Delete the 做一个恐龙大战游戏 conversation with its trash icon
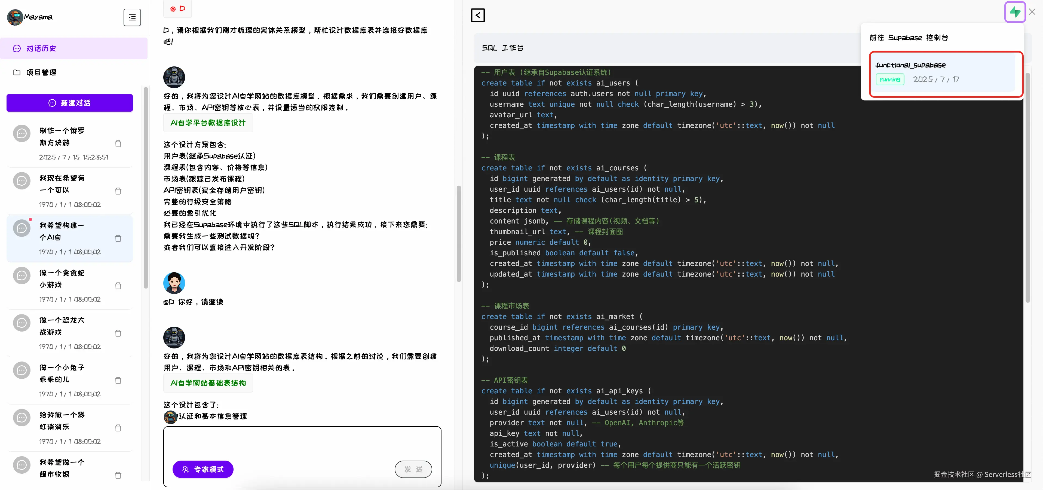The width and height of the screenshot is (1043, 490). pyautogui.click(x=118, y=333)
